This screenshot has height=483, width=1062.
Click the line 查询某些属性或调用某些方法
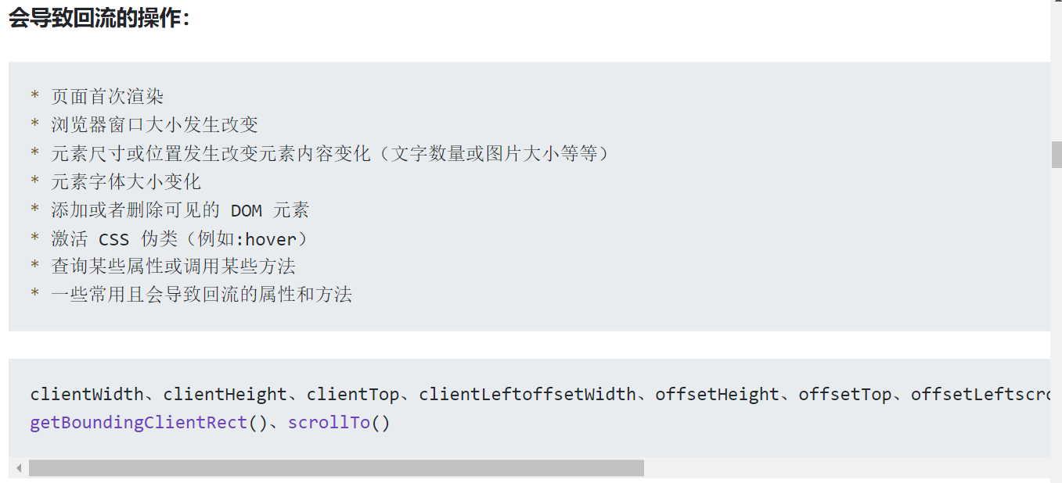173,267
